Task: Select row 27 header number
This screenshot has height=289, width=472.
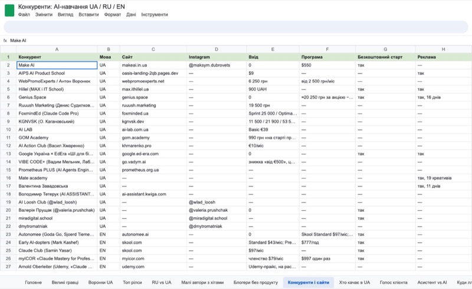Action: click(x=8, y=267)
